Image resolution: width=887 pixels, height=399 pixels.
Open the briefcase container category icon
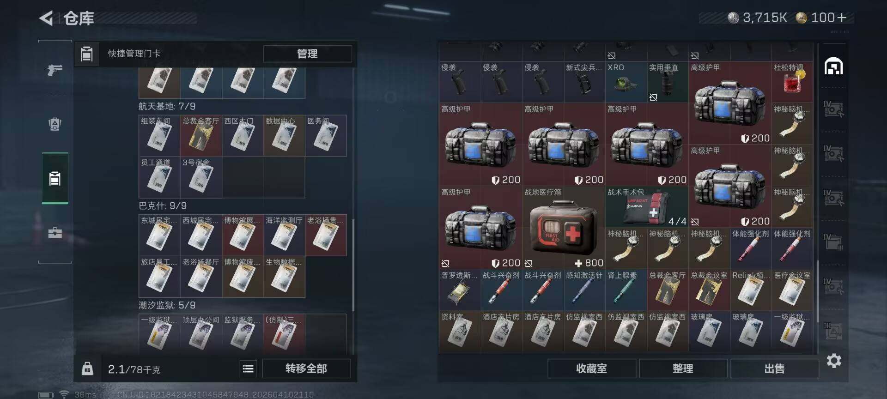pyautogui.click(x=55, y=233)
